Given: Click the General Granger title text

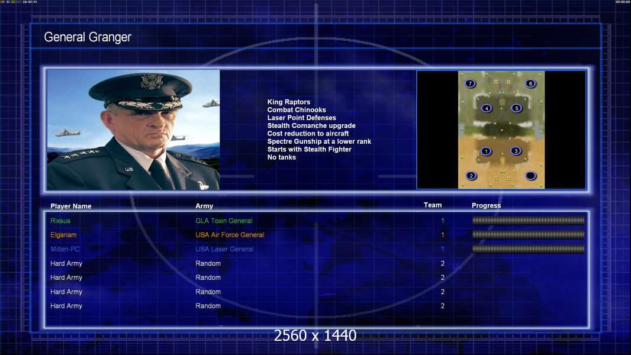Looking at the screenshot, I should pos(88,37).
